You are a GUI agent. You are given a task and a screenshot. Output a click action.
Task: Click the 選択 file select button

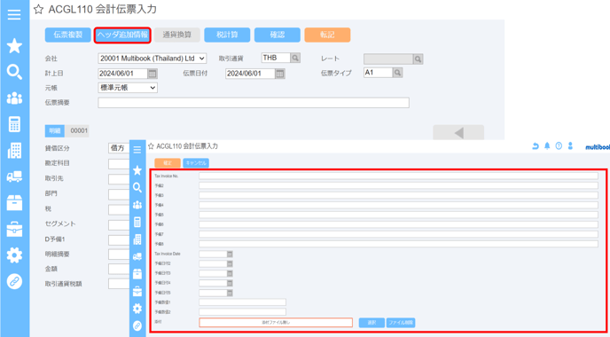click(x=371, y=323)
